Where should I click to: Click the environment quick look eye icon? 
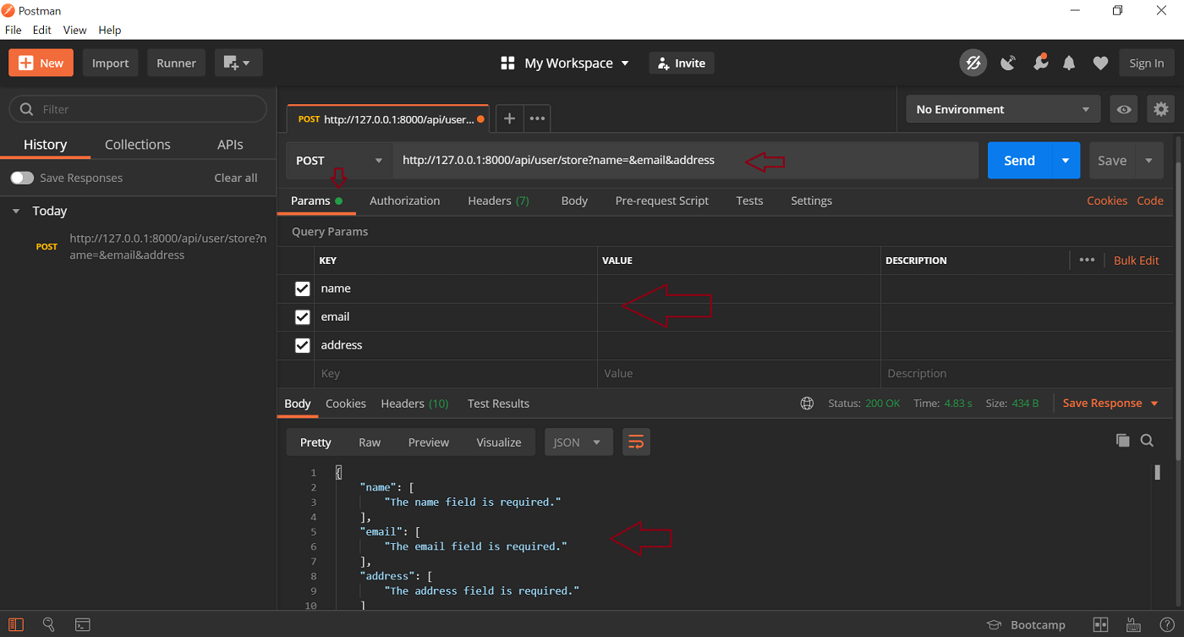tap(1124, 109)
